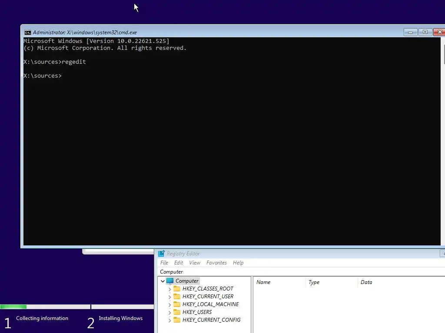Open the Favorites menu in Registry Editor
Image resolution: width=445 pixels, height=333 pixels.
tap(216, 263)
